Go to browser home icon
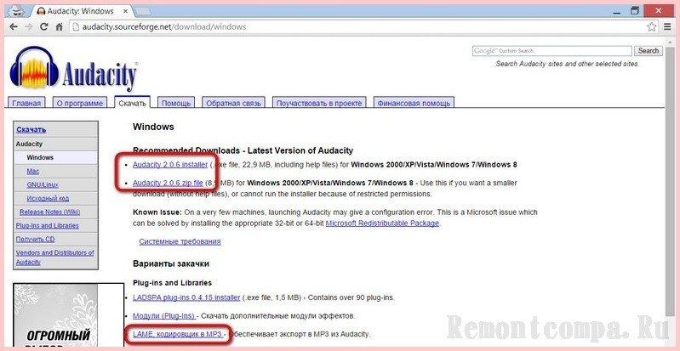The height and width of the screenshot is (351, 680). click(59, 27)
